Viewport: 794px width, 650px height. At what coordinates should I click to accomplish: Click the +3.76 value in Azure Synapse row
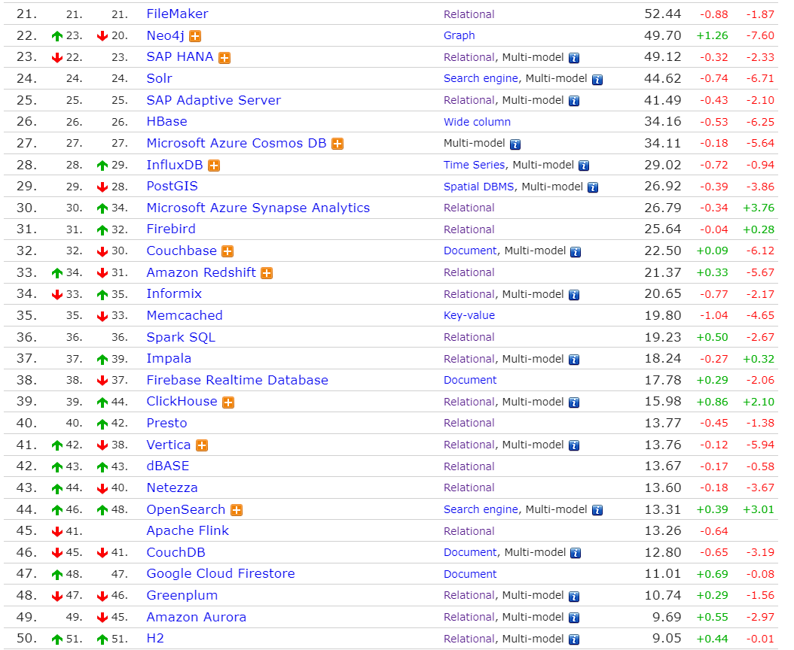click(759, 208)
